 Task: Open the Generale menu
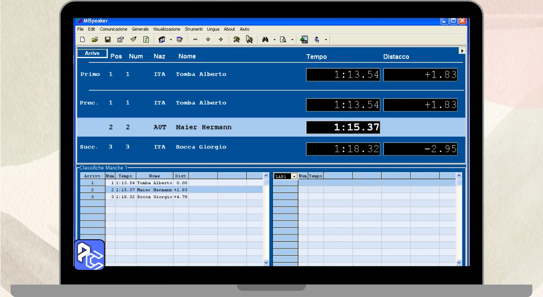tap(140, 29)
